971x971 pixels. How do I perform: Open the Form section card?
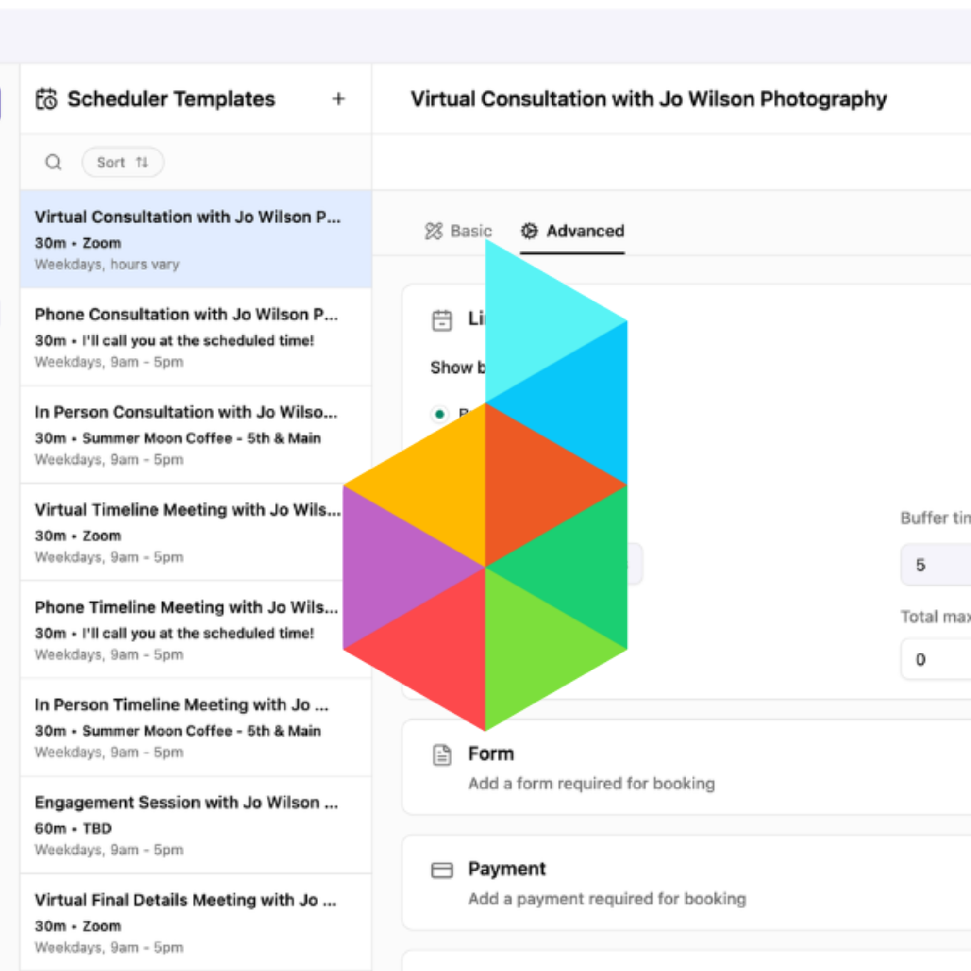[686, 768]
